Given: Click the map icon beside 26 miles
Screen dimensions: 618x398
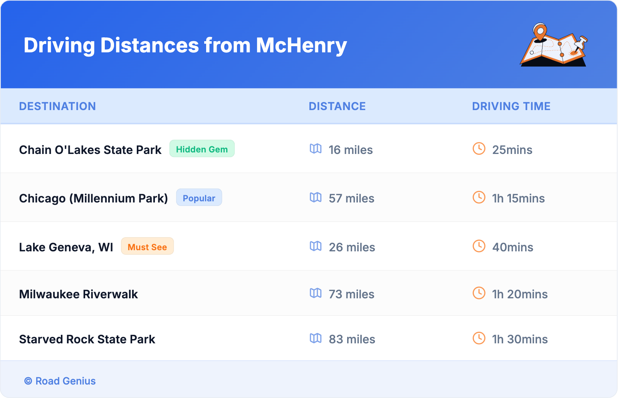Looking at the screenshot, I should [x=316, y=246].
